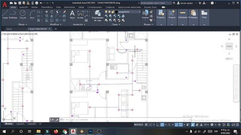Click the Fillet (Empalme) tool icon
Screen dimensions: 241x135
click(x=57, y=16)
